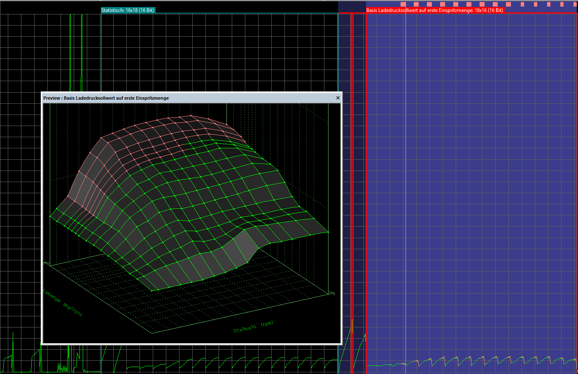
Task: Select the second narrow red-outlined column beside blue map
Action: (359, 193)
